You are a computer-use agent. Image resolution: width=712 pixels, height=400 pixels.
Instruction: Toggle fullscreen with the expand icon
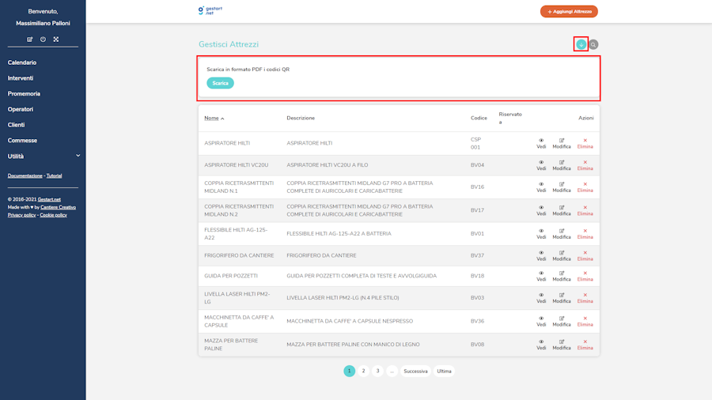56,40
